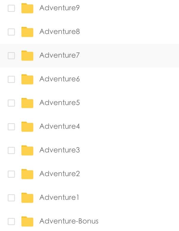179x231 pixels.
Task: Tick the checkbox next to Adventure9
Action: 11,8
